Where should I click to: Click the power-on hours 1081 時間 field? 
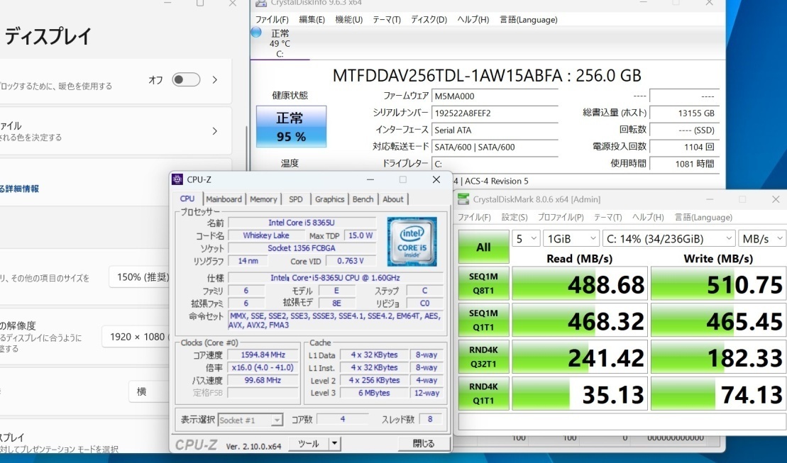pos(684,164)
